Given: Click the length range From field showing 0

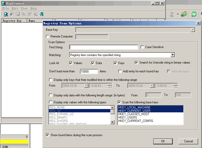Looking at the screenshot, I should pyautogui.click(x=153, y=95).
